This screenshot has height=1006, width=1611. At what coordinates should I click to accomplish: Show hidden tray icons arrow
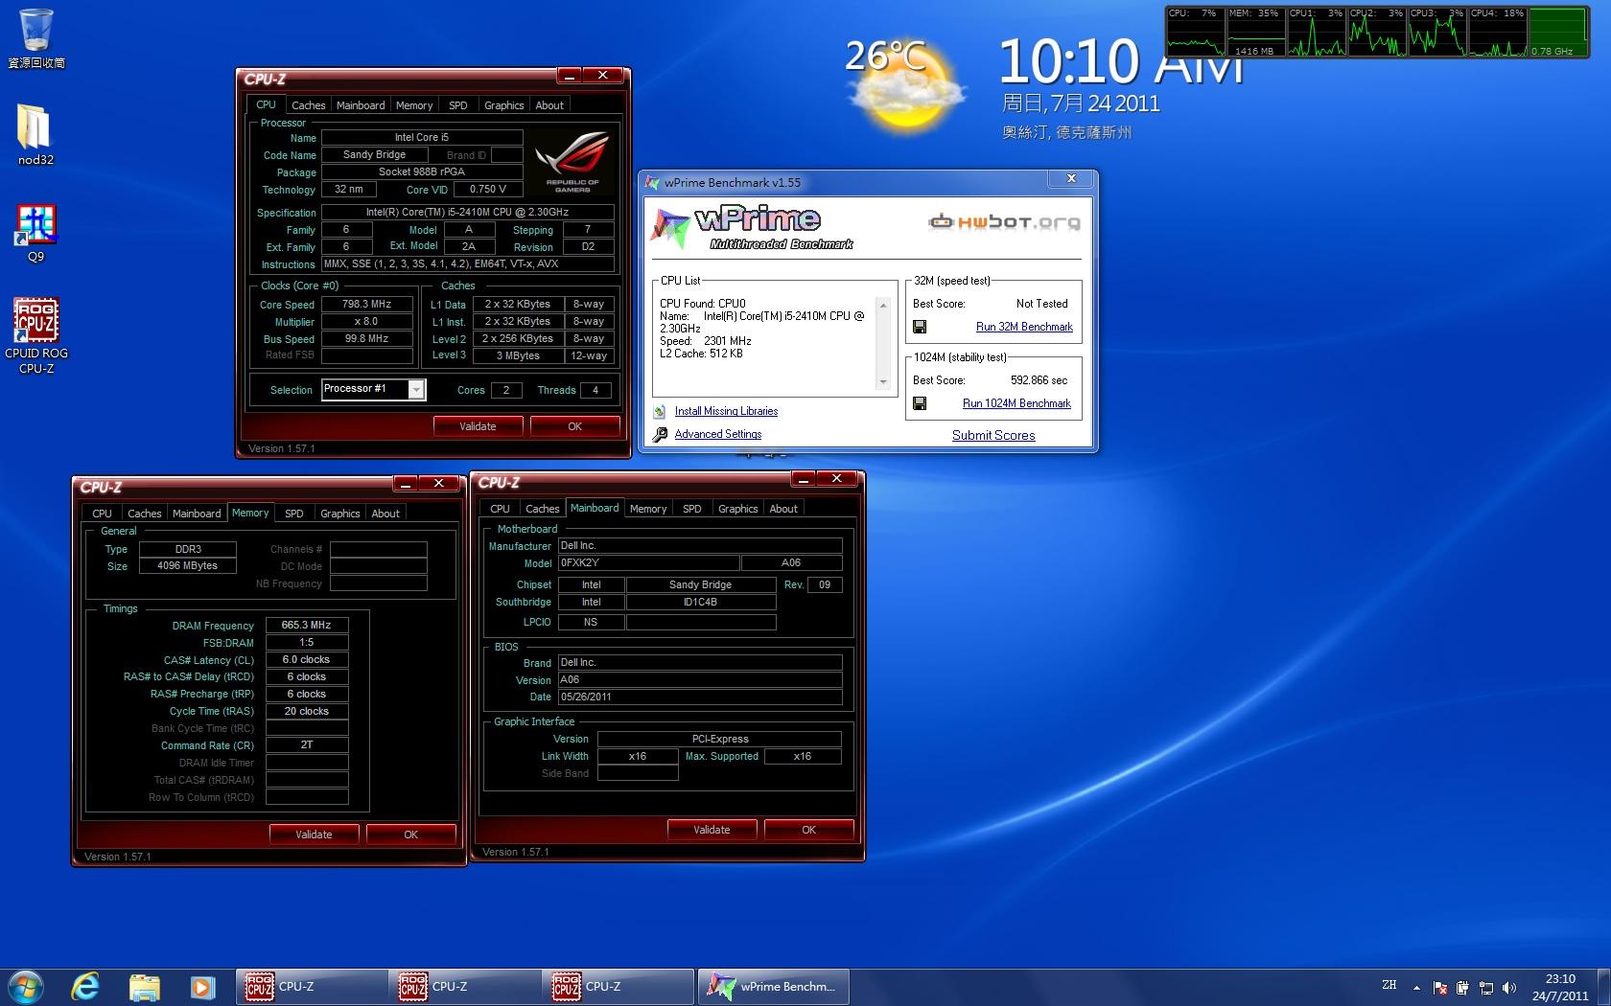(x=1416, y=986)
